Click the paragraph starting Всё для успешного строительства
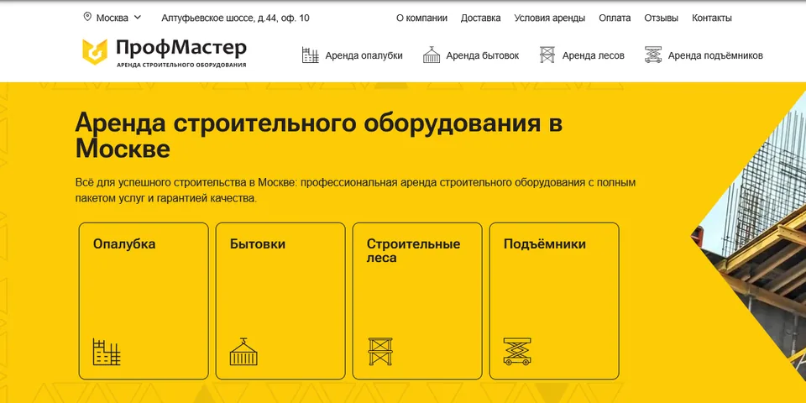 (x=356, y=191)
